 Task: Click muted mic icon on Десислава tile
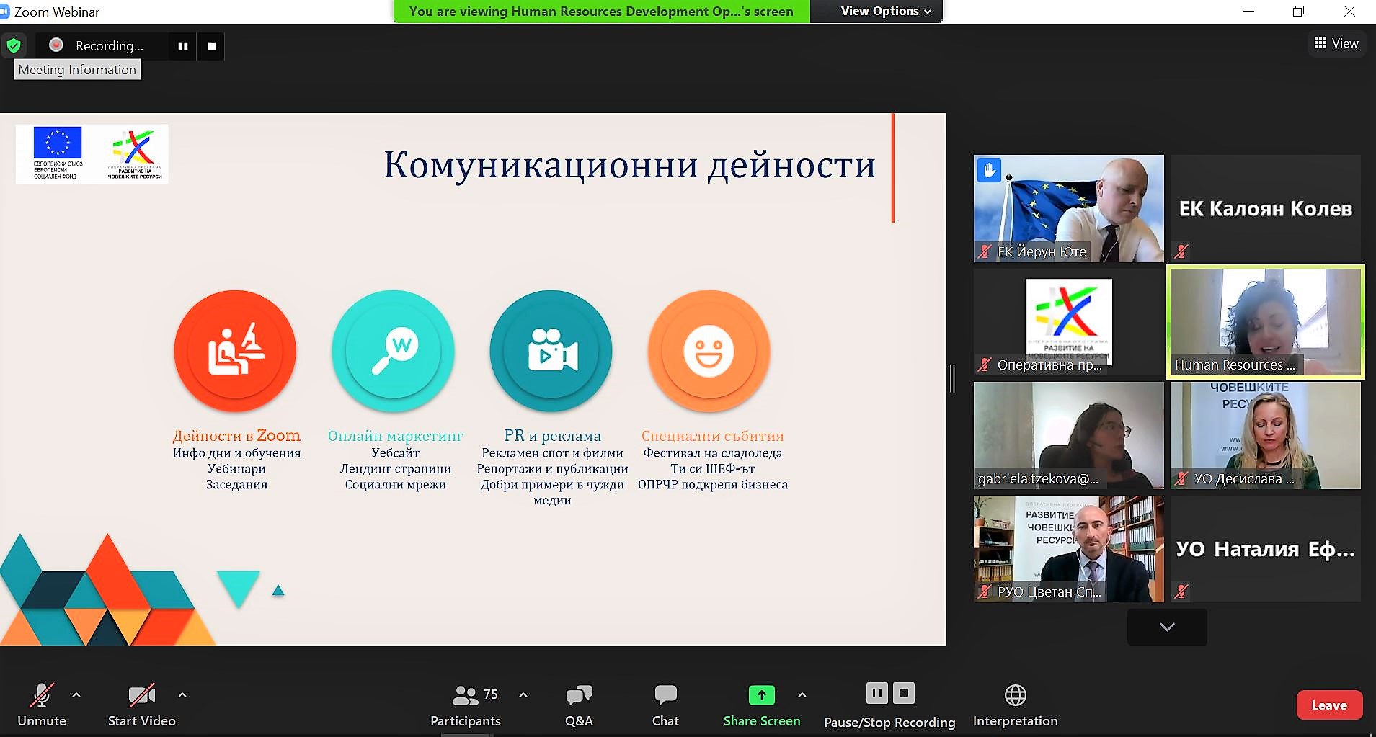1181,478
